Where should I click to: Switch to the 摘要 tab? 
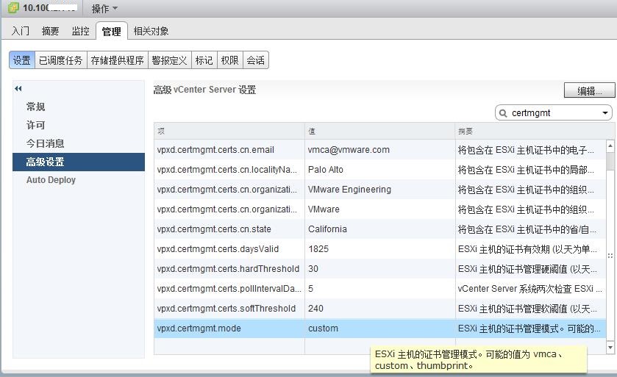(x=50, y=31)
